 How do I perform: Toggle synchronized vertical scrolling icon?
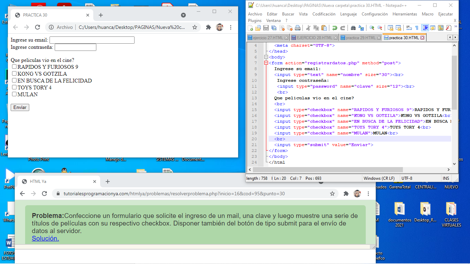coord(390,28)
